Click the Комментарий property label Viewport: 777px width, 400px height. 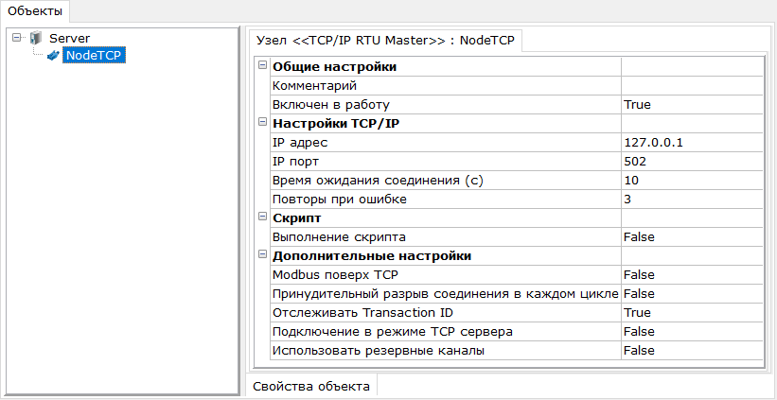coord(314,86)
